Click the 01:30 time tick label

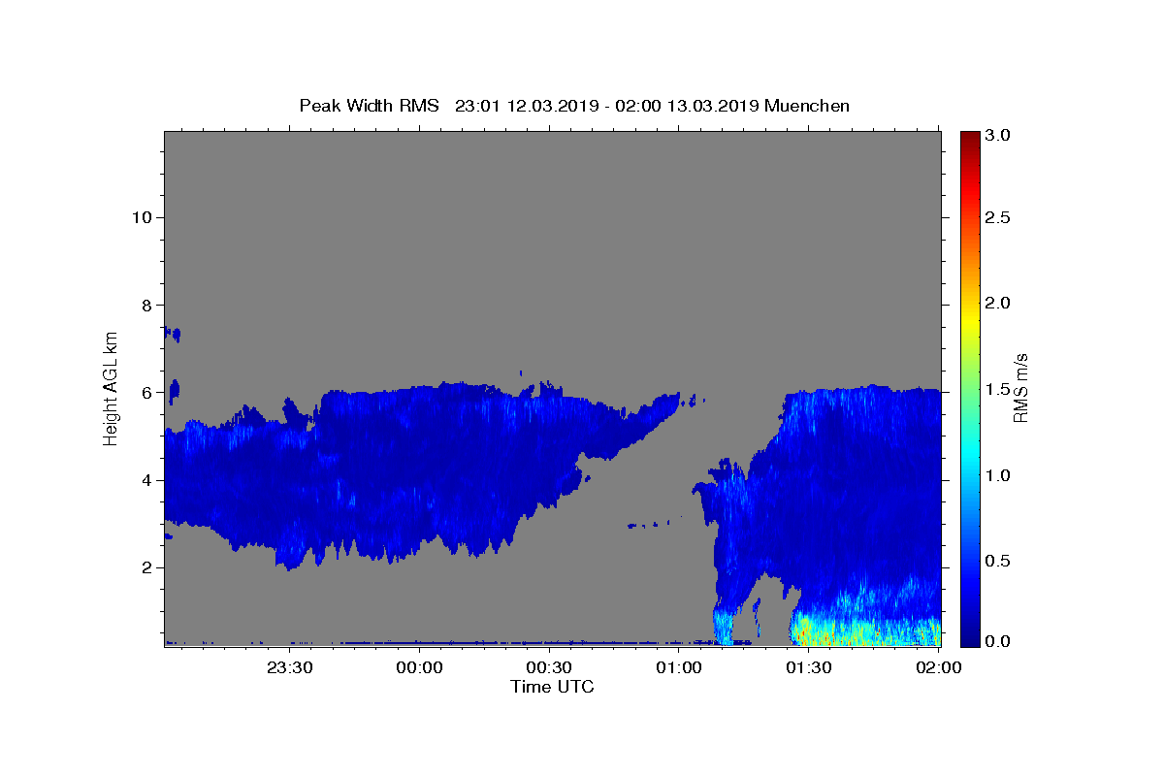click(x=809, y=667)
